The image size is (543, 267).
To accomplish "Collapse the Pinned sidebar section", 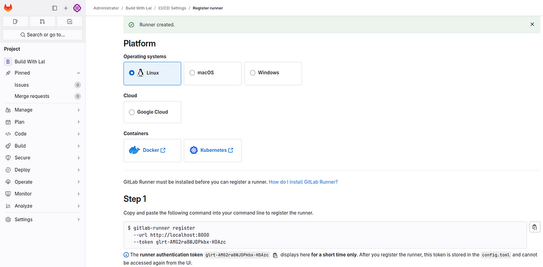I will (43, 73).
